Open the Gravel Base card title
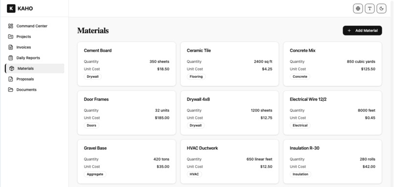 coord(95,148)
